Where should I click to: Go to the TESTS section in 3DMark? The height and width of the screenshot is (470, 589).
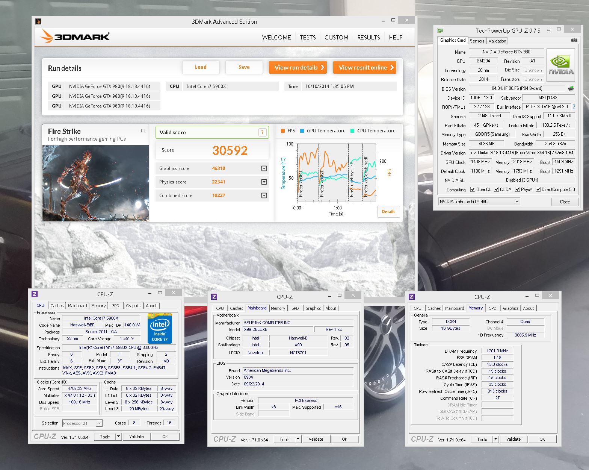click(x=308, y=38)
